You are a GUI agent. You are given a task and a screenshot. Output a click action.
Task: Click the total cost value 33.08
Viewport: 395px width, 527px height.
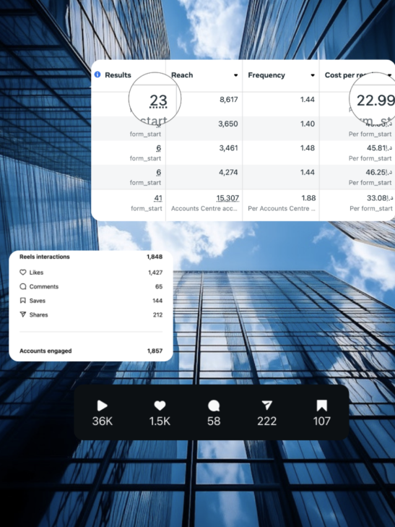pyautogui.click(x=380, y=198)
